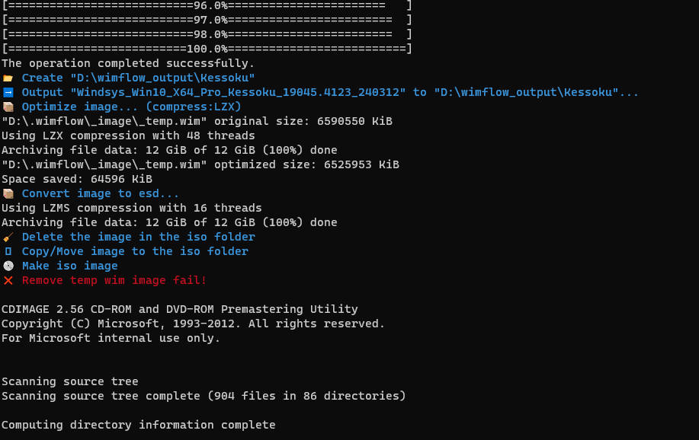This screenshot has height=440, width=699.
Task: Click the 97.0% progress bar line
Action: click(207, 20)
